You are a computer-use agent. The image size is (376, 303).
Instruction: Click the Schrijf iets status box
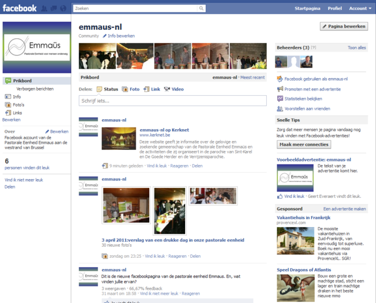[172, 100]
